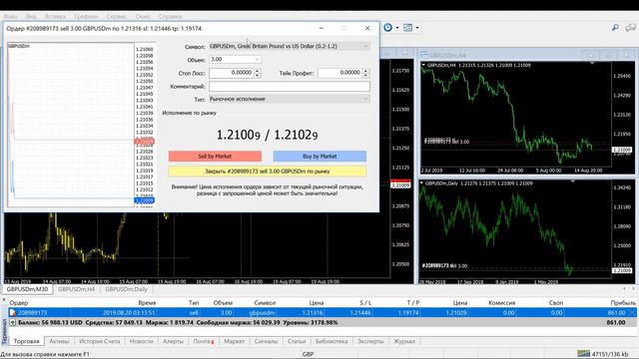
Task: Open the Сигналы terminal tab
Action: [x=266, y=341]
